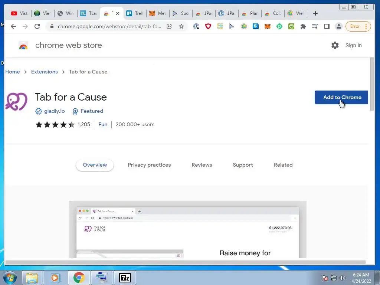This screenshot has height=285, width=380.
Task: Click the star rating 1,205 reviews
Action: [63, 125]
